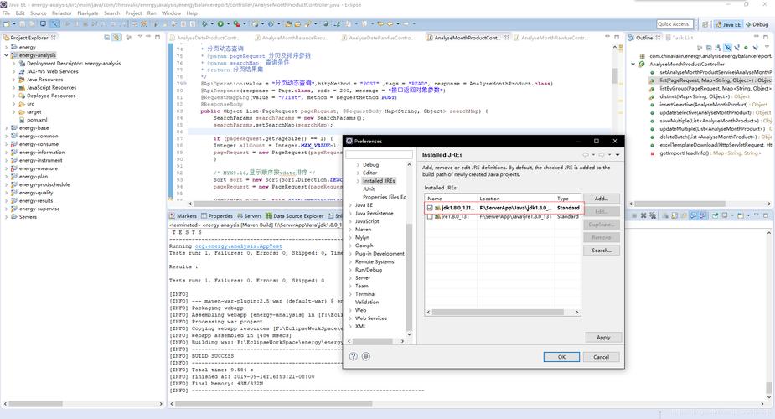Select the energy-quality project
Screen dimensions: 775x419
[x=36, y=193]
